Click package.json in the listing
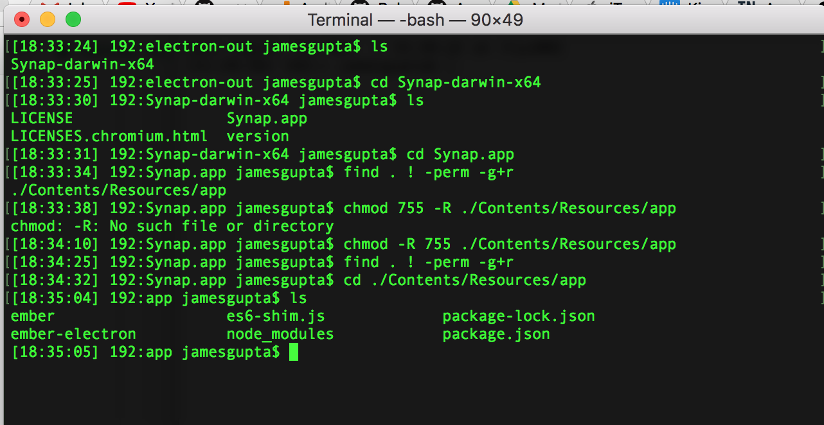 [496, 334]
